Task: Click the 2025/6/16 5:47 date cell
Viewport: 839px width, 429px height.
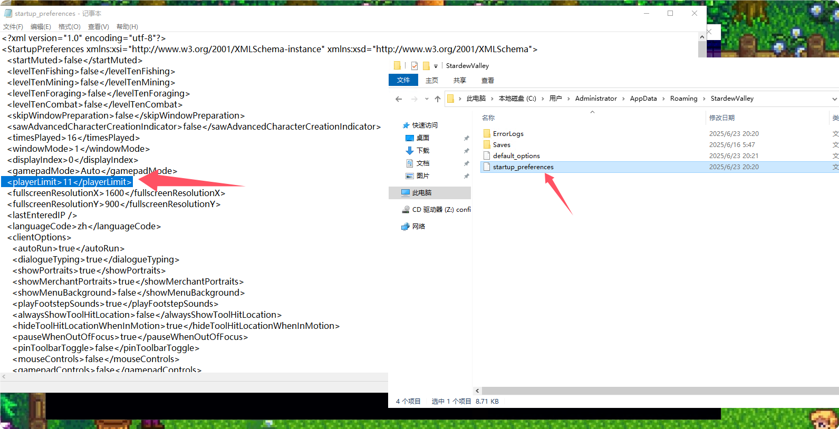Action: [732, 145]
